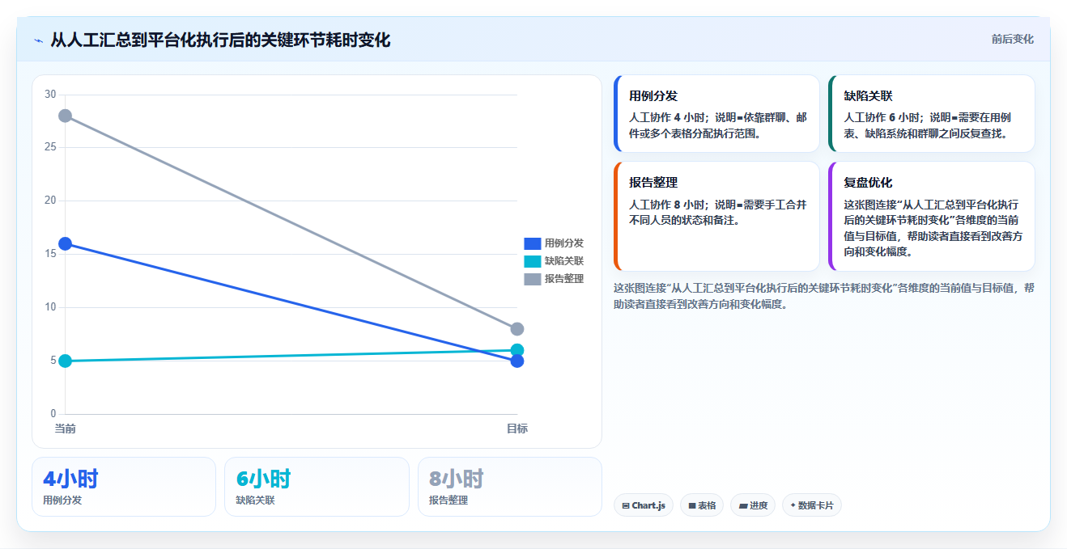Click the y-axis value 25
Screen dimensions: 1067x549
click(x=50, y=147)
